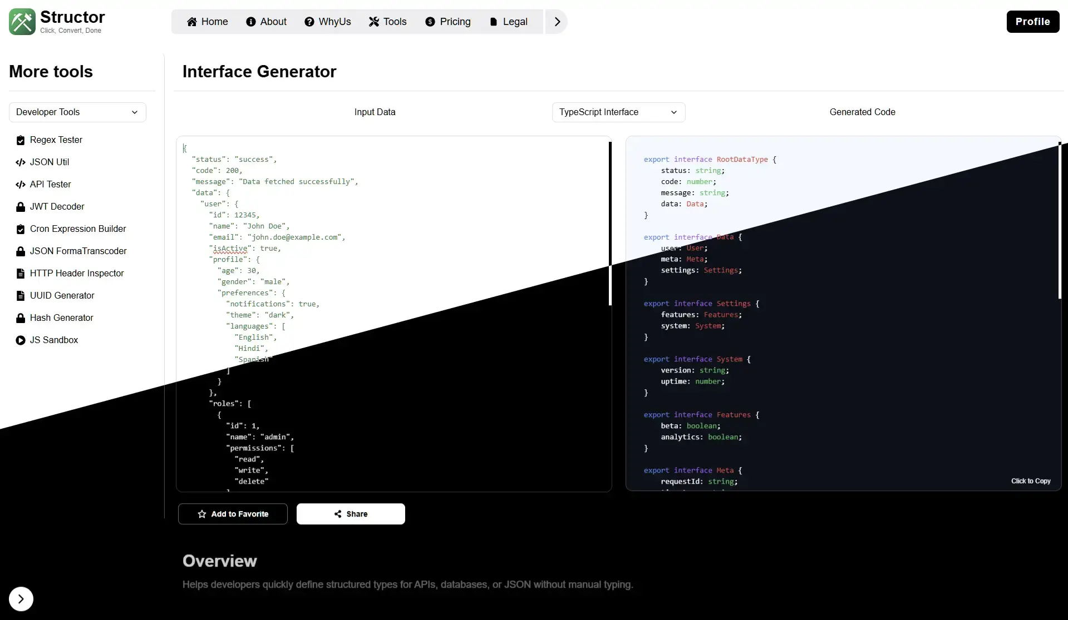Click the JSON Util code icon
The height and width of the screenshot is (620, 1068).
point(21,162)
